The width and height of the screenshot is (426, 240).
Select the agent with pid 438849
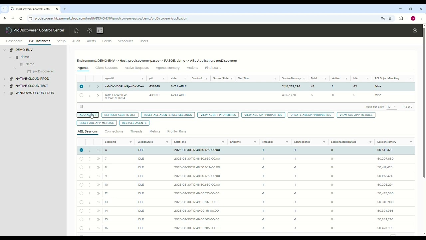[82, 86]
